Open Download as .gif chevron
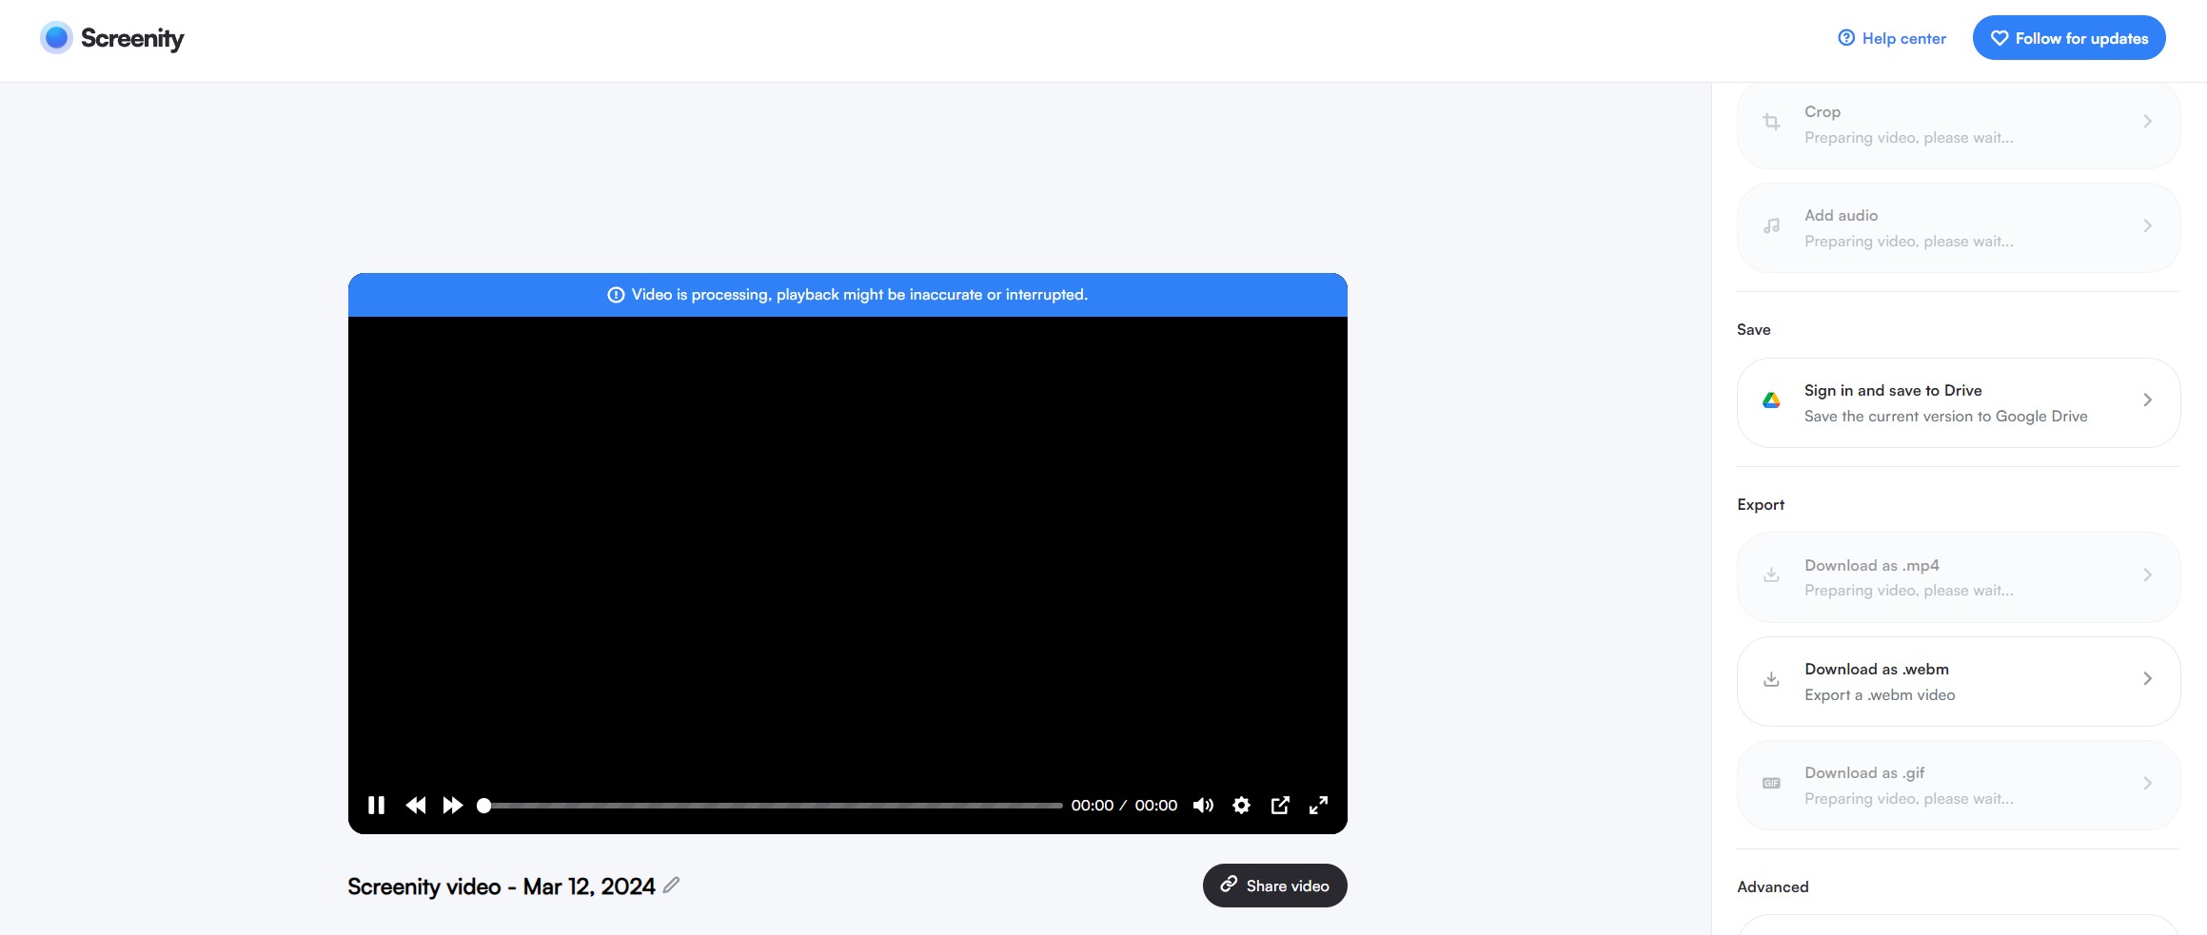 (2147, 783)
